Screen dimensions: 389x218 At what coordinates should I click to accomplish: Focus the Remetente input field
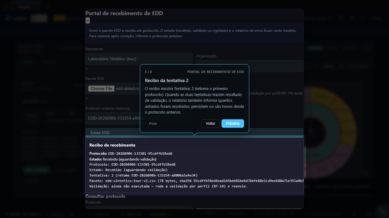coord(139,59)
